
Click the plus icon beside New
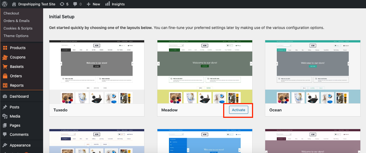[x=88, y=4]
